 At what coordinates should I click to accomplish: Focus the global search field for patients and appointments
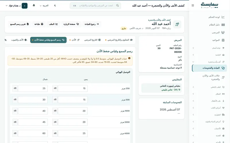click(95, 5)
